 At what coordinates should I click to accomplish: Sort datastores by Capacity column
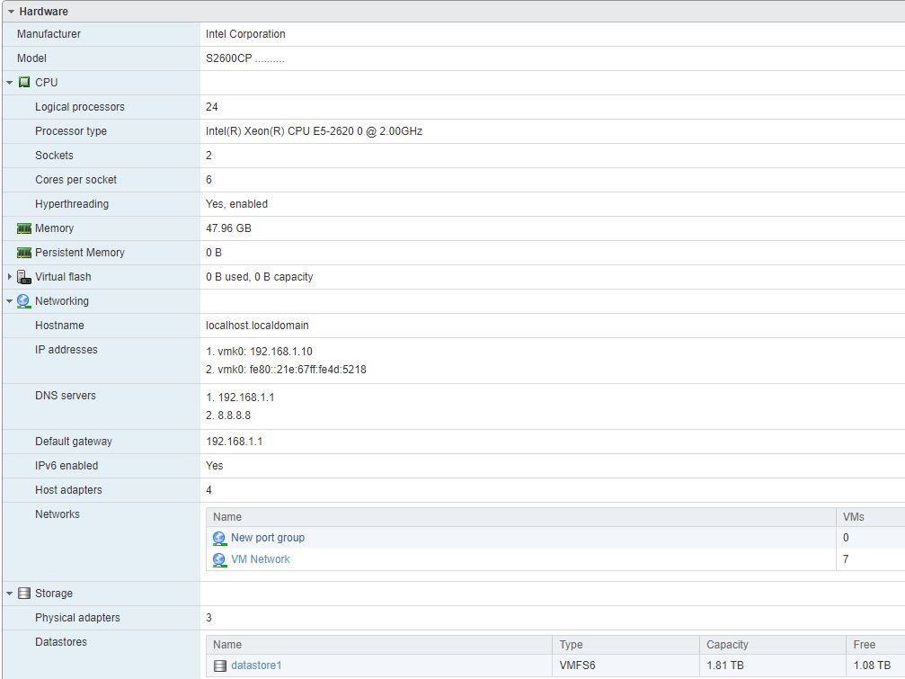[728, 645]
